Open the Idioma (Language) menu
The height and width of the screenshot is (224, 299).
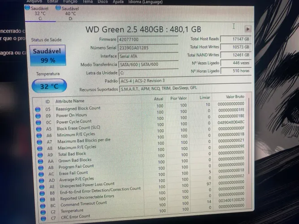pos(145,2)
